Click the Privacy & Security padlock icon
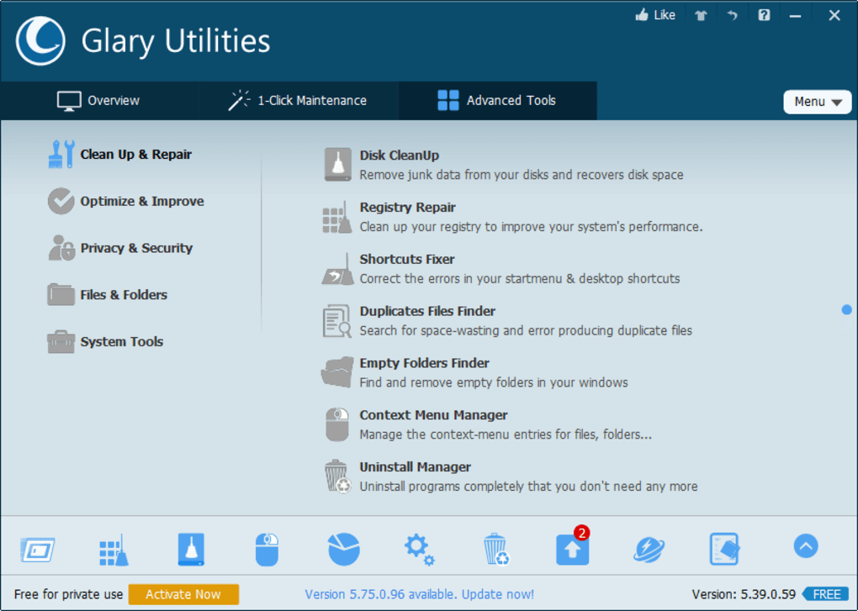 [x=60, y=248]
